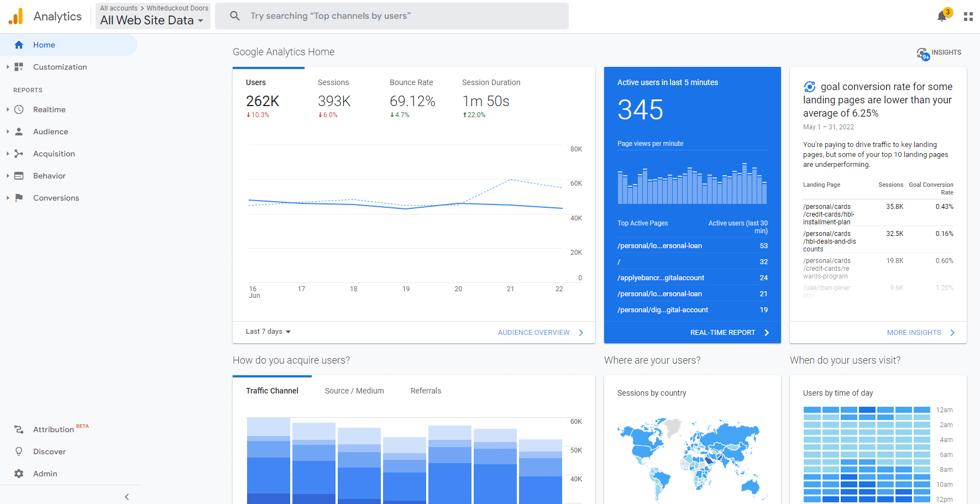
Task: Click the INSIGHTS button label
Action: [946, 53]
